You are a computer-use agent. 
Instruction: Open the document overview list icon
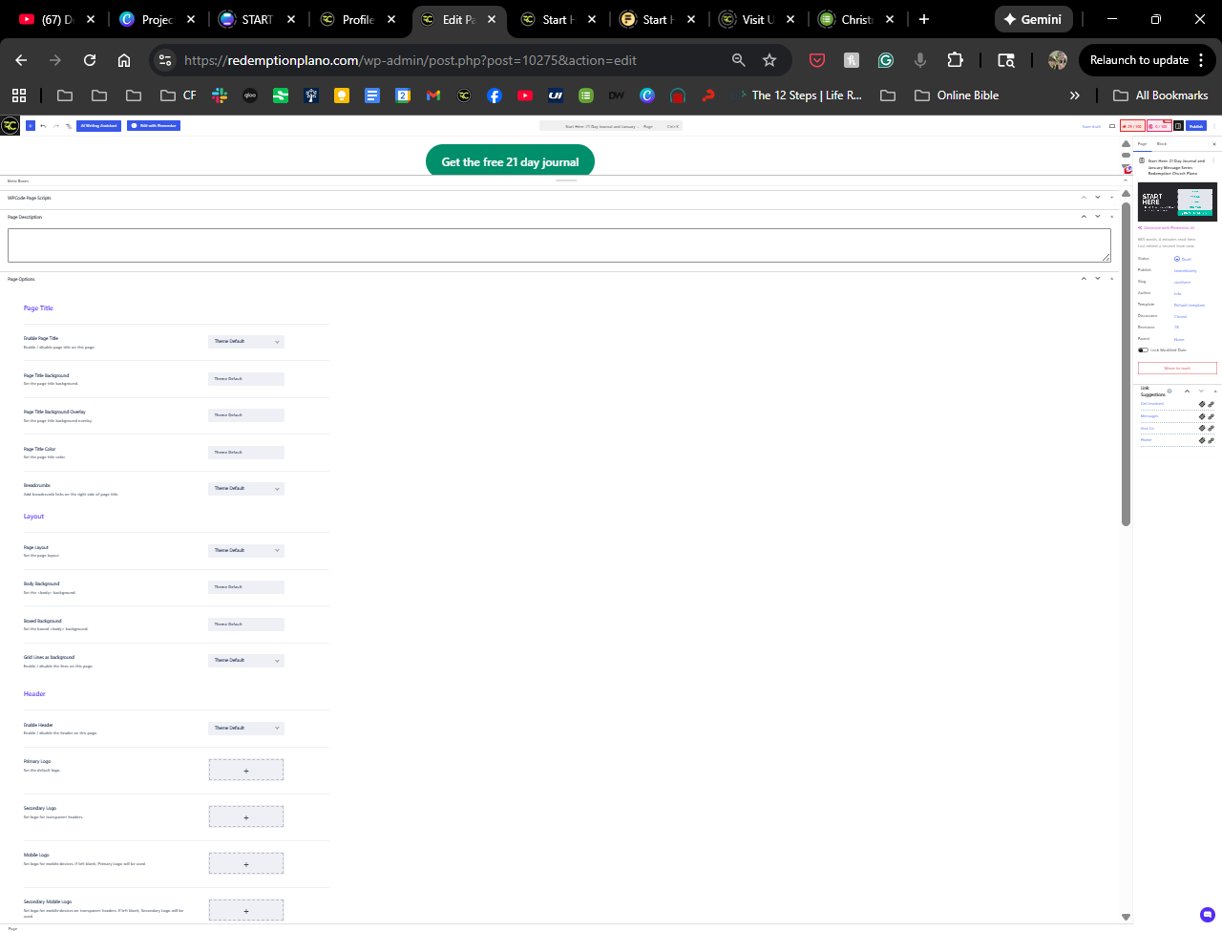pyautogui.click(x=68, y=126)
